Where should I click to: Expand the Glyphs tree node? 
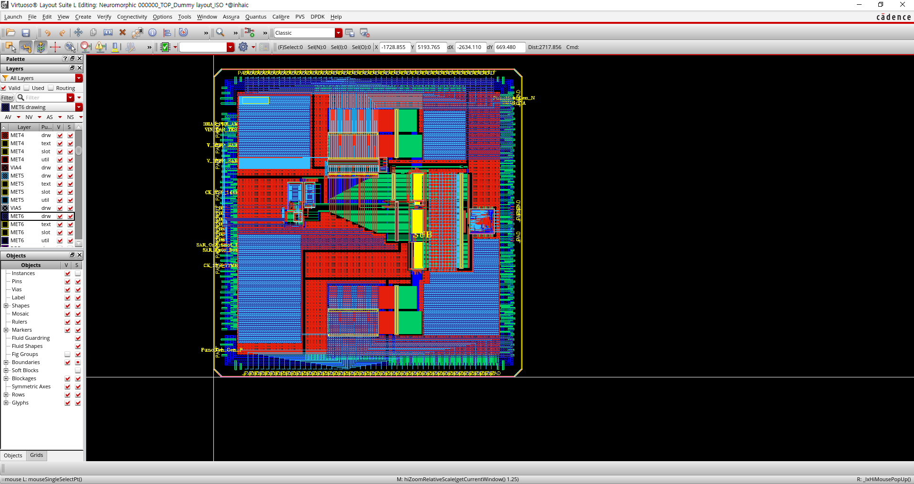point(6,403)
